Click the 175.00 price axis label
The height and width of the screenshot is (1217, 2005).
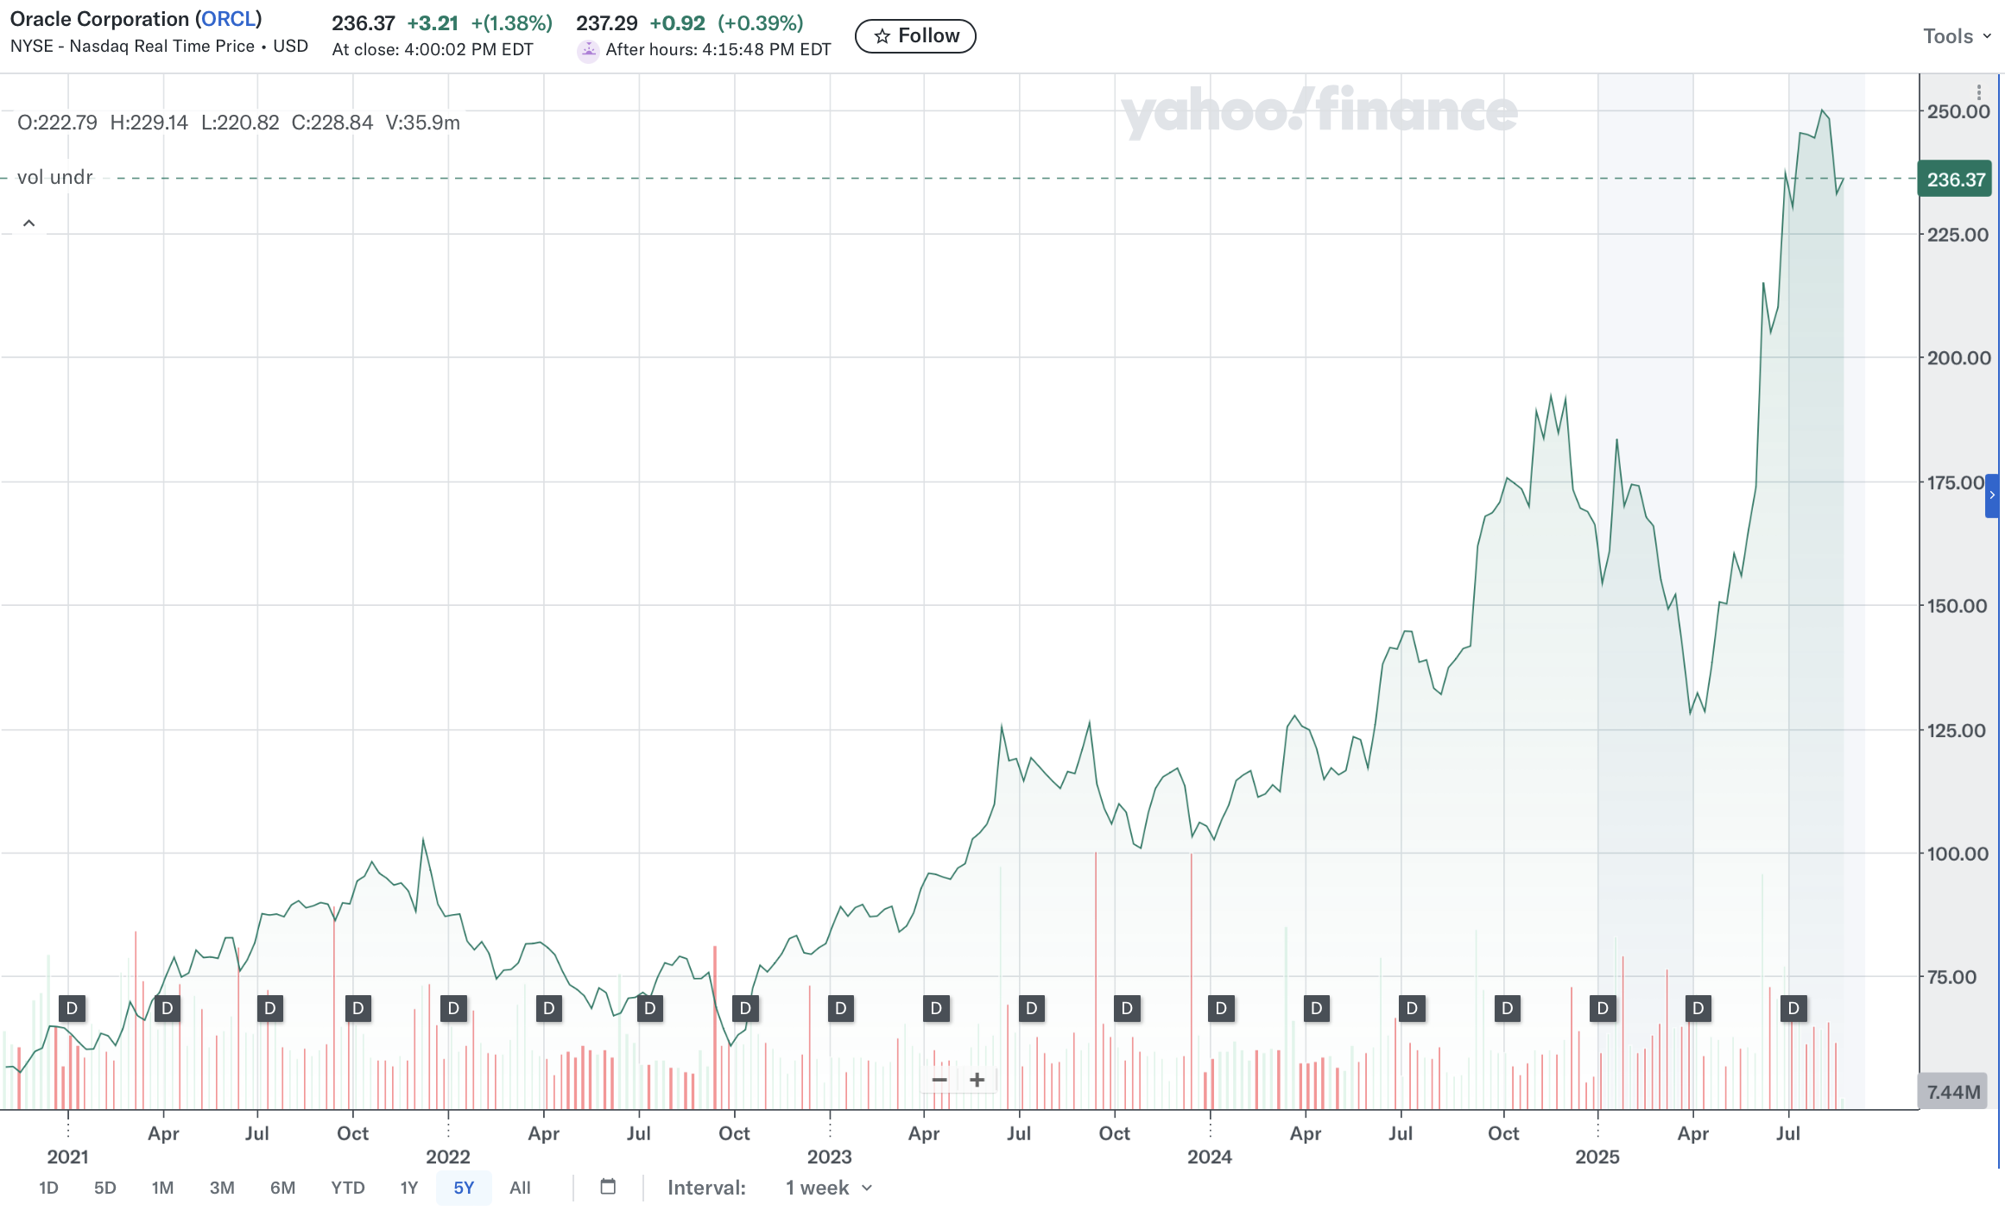coord(1956,482)
